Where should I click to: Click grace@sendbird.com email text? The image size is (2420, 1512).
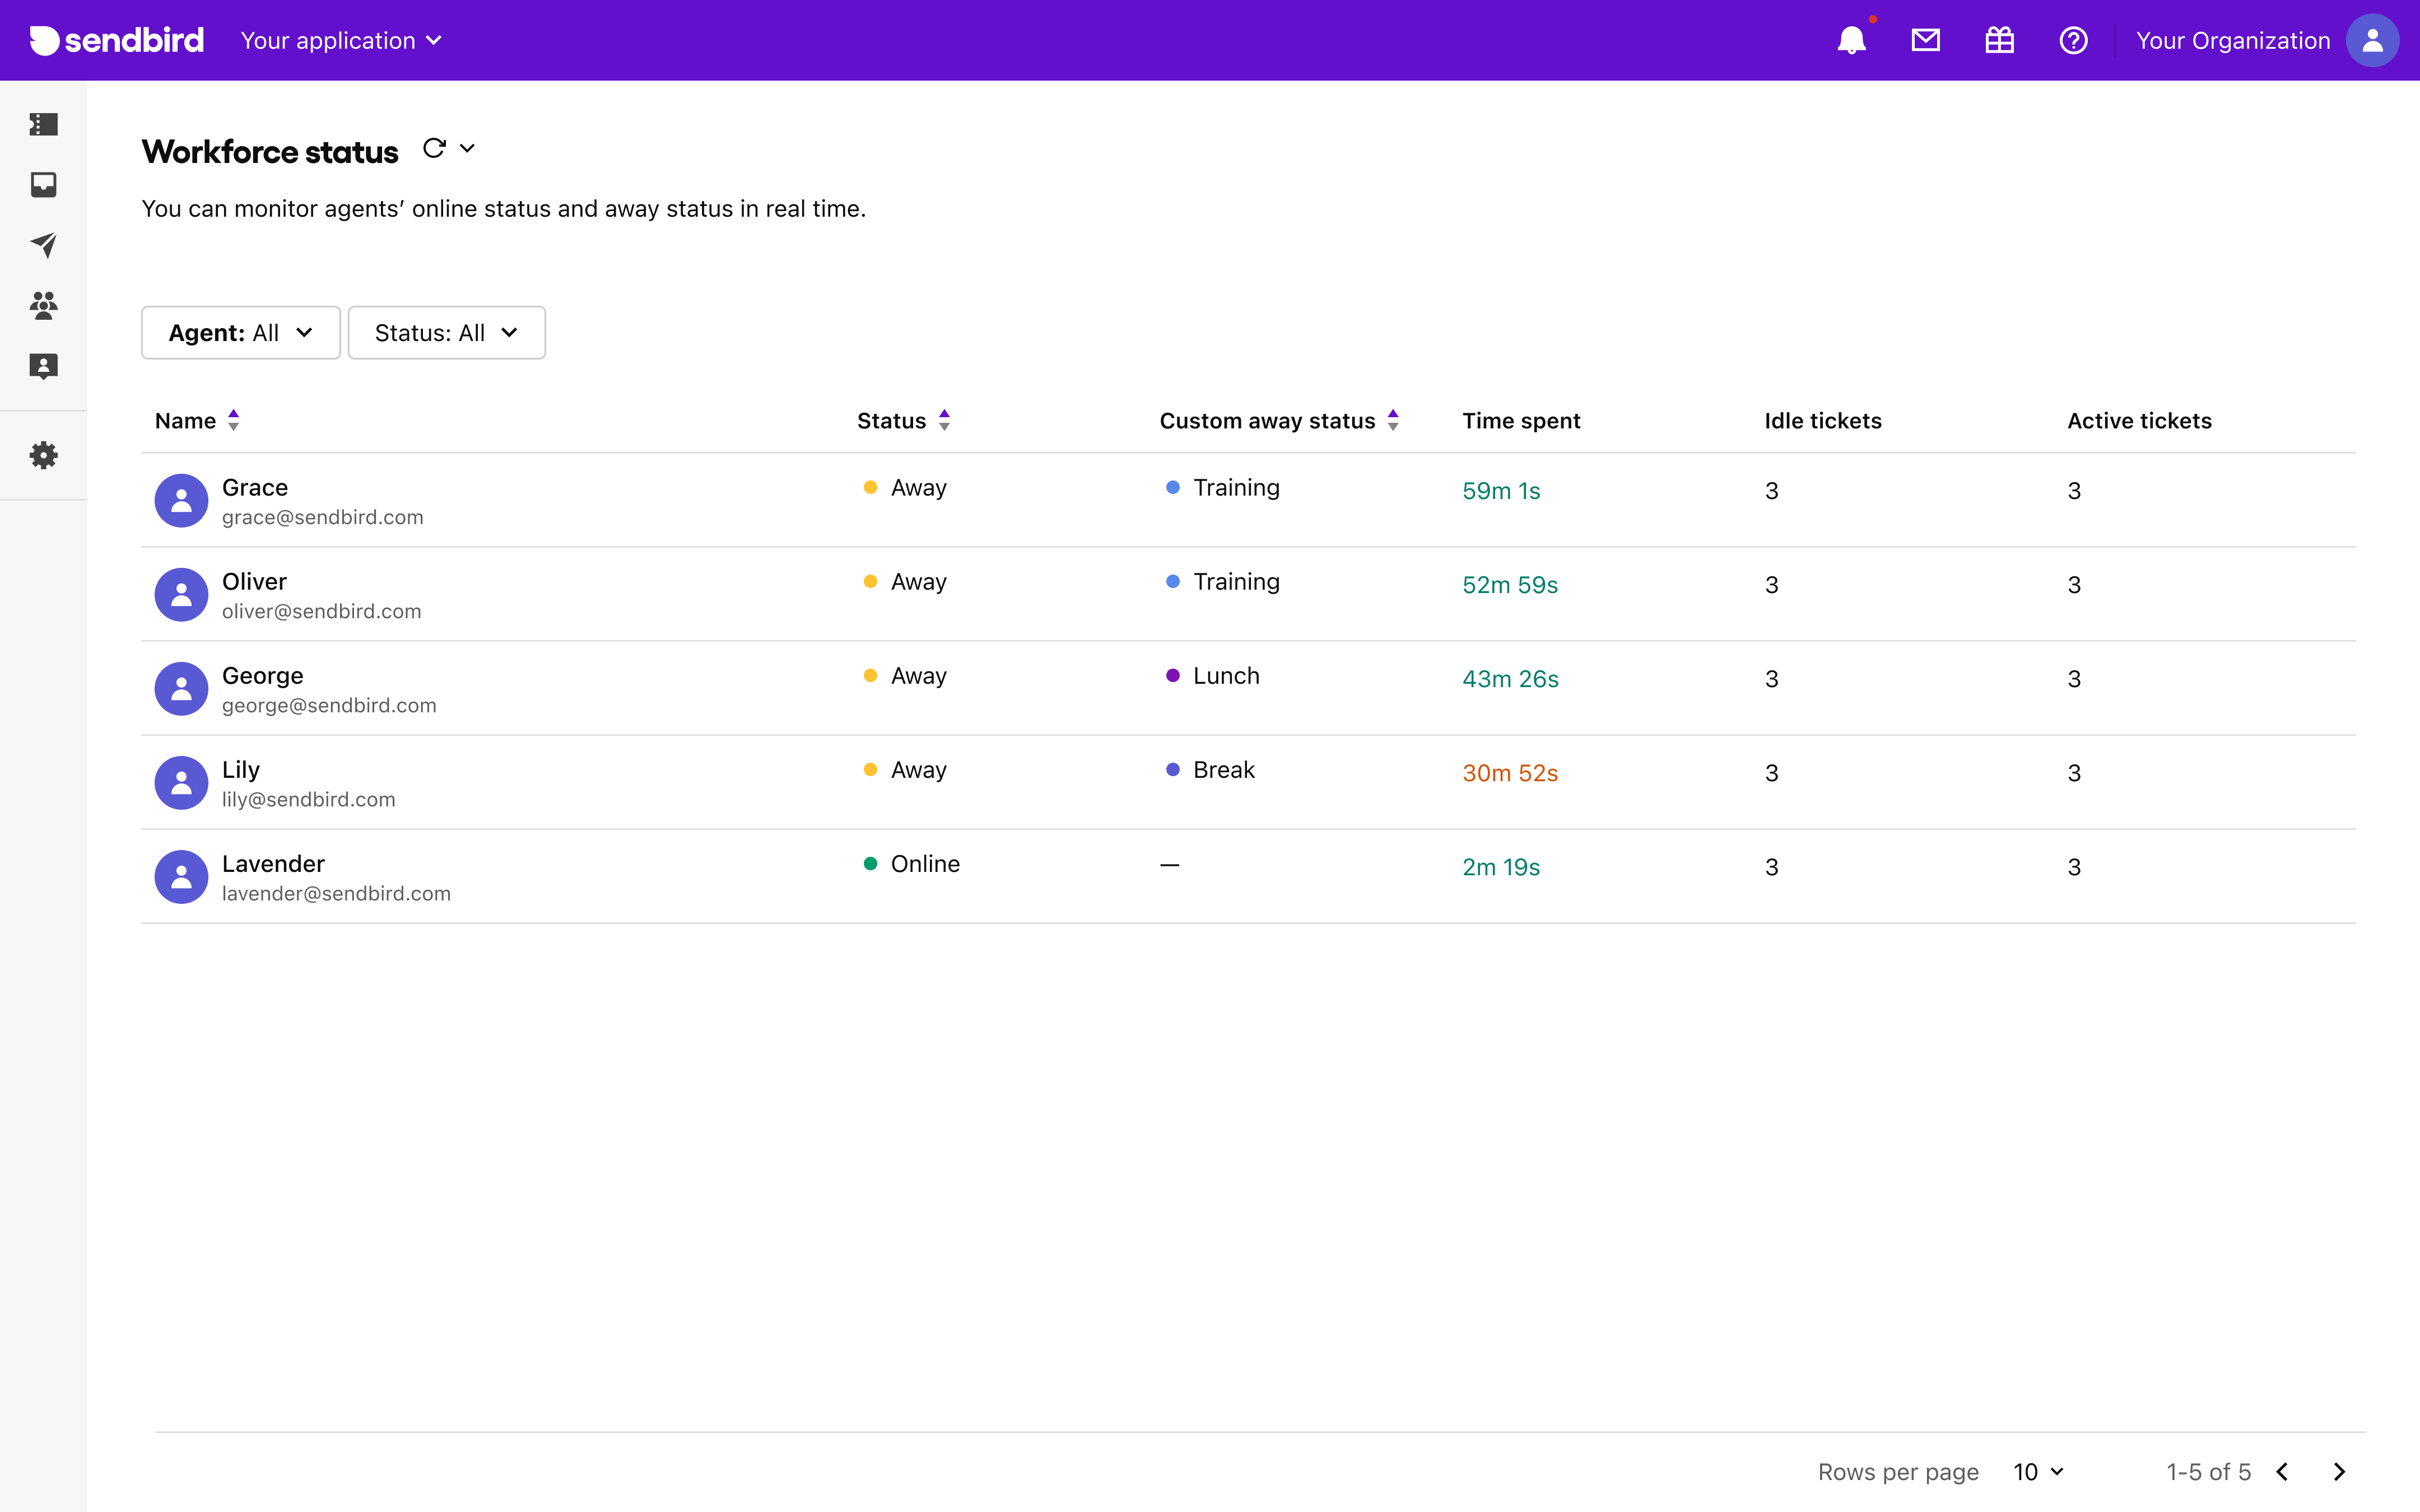point(322,517)
